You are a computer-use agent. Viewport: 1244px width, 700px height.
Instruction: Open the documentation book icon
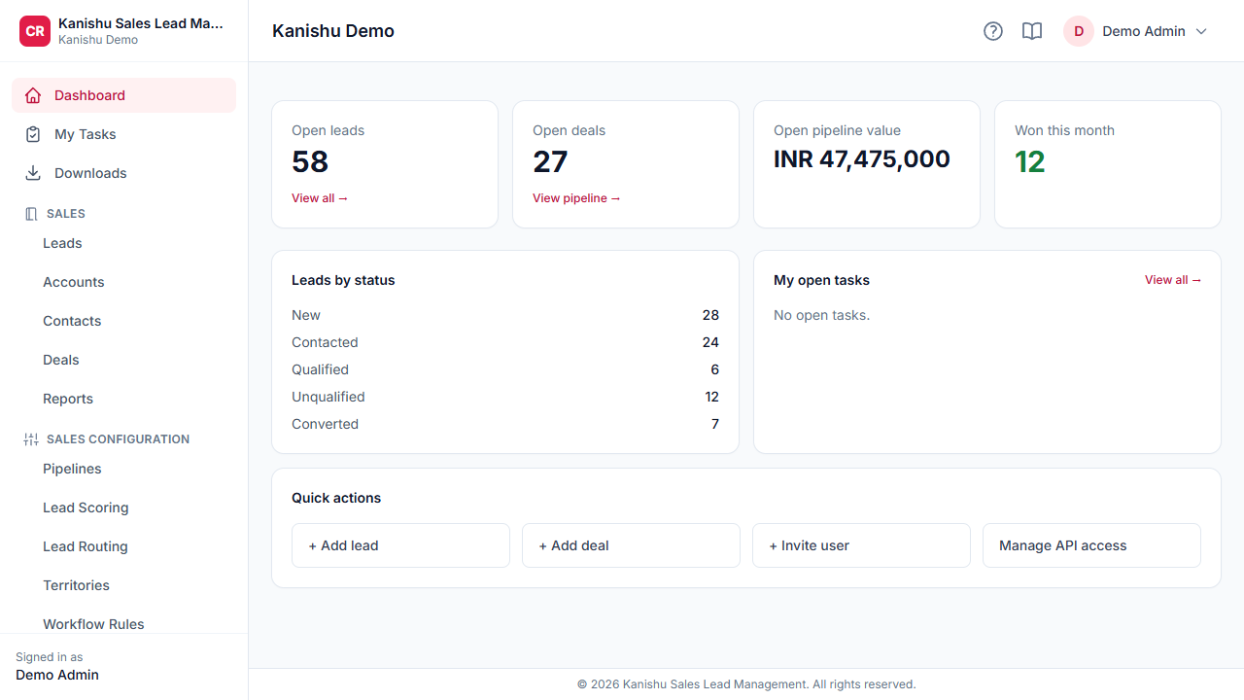point(1032,31)
